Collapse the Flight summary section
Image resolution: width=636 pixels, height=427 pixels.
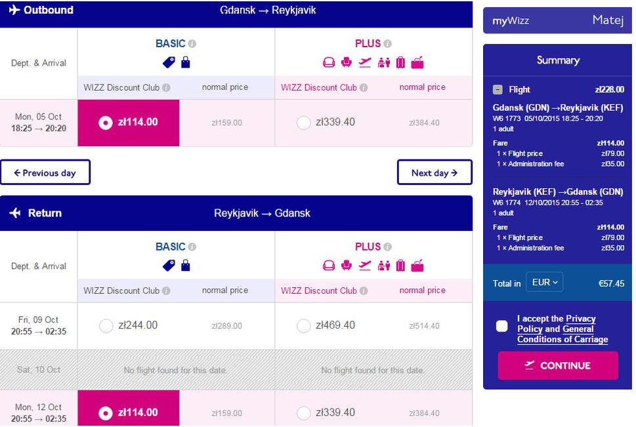point(498,90)
